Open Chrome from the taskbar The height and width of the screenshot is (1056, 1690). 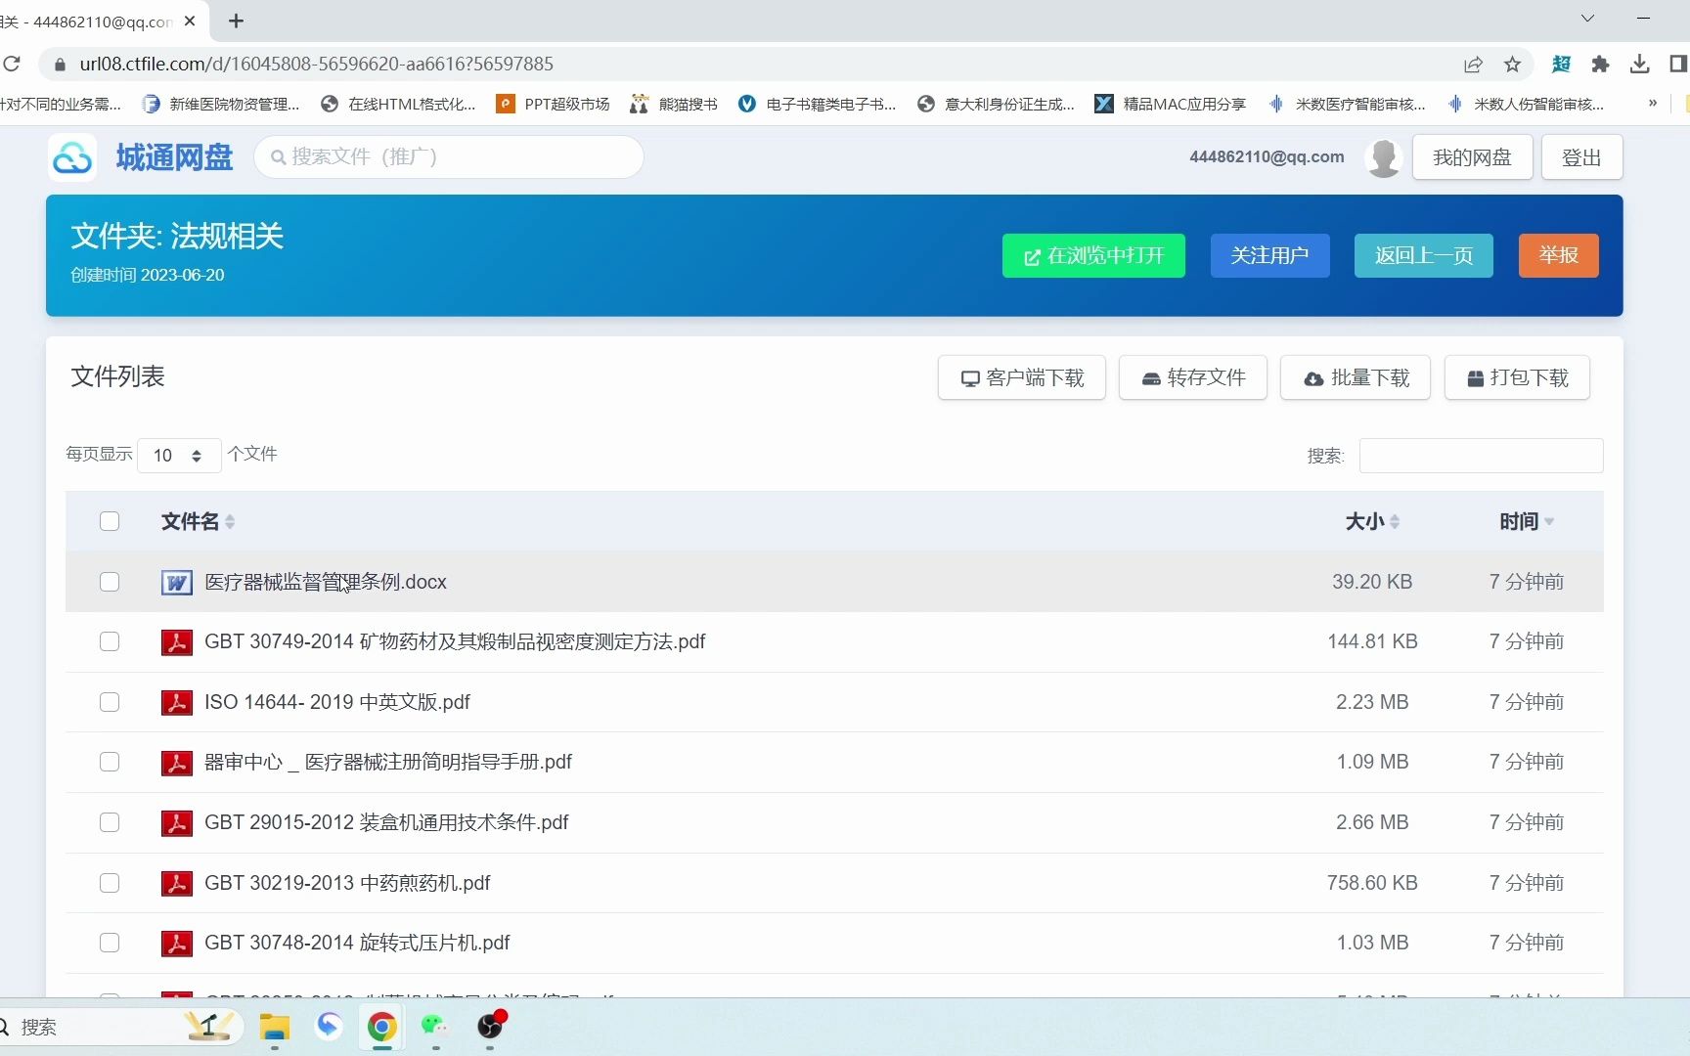[381, 1027]
